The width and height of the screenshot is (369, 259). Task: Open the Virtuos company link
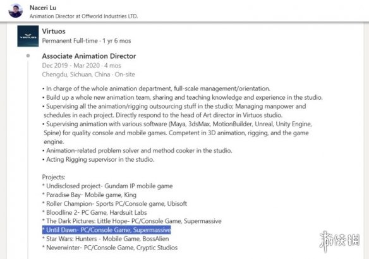coord(54,32)
